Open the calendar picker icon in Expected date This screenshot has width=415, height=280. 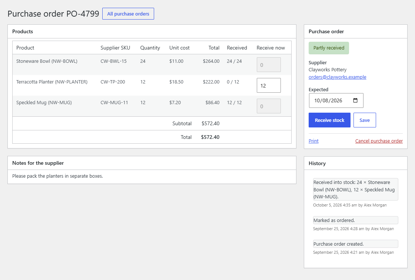[x=355, y=100]
